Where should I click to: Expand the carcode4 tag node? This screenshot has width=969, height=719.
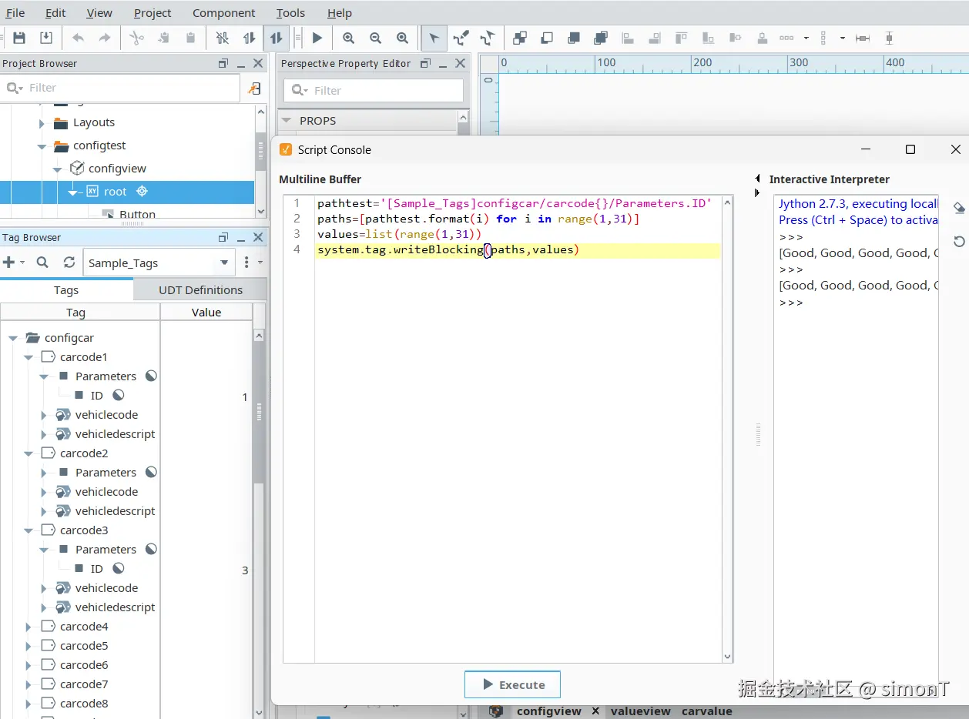[28, 627]
